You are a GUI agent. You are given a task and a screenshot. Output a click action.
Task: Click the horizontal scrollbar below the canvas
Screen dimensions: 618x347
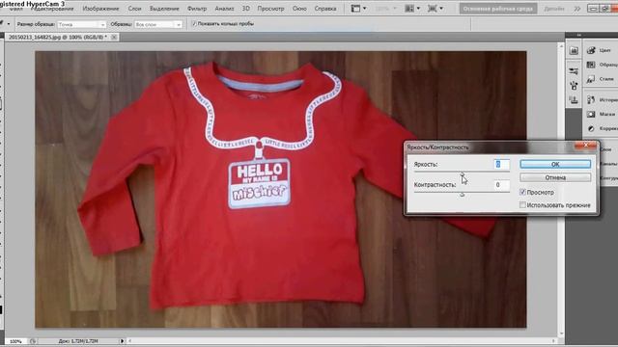tap(342, 340)
